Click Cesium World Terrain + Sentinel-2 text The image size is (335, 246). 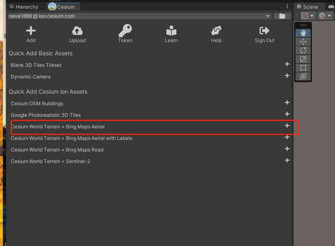click(x=50, y=161)
